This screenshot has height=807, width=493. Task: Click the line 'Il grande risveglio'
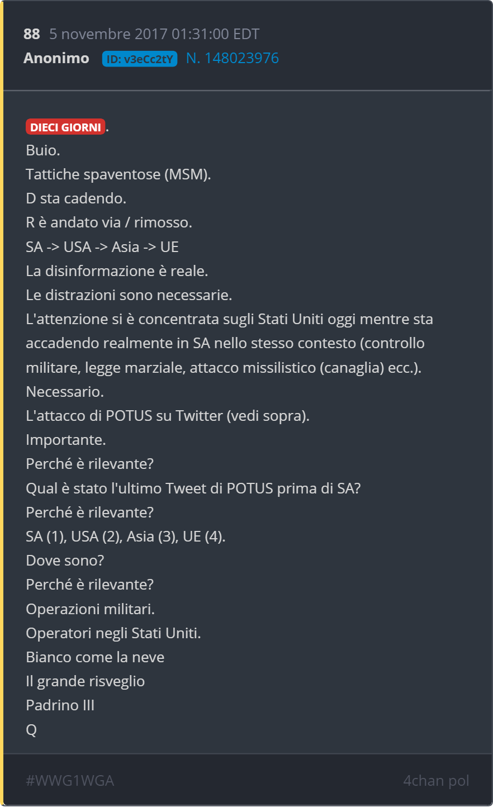(86, 681)
